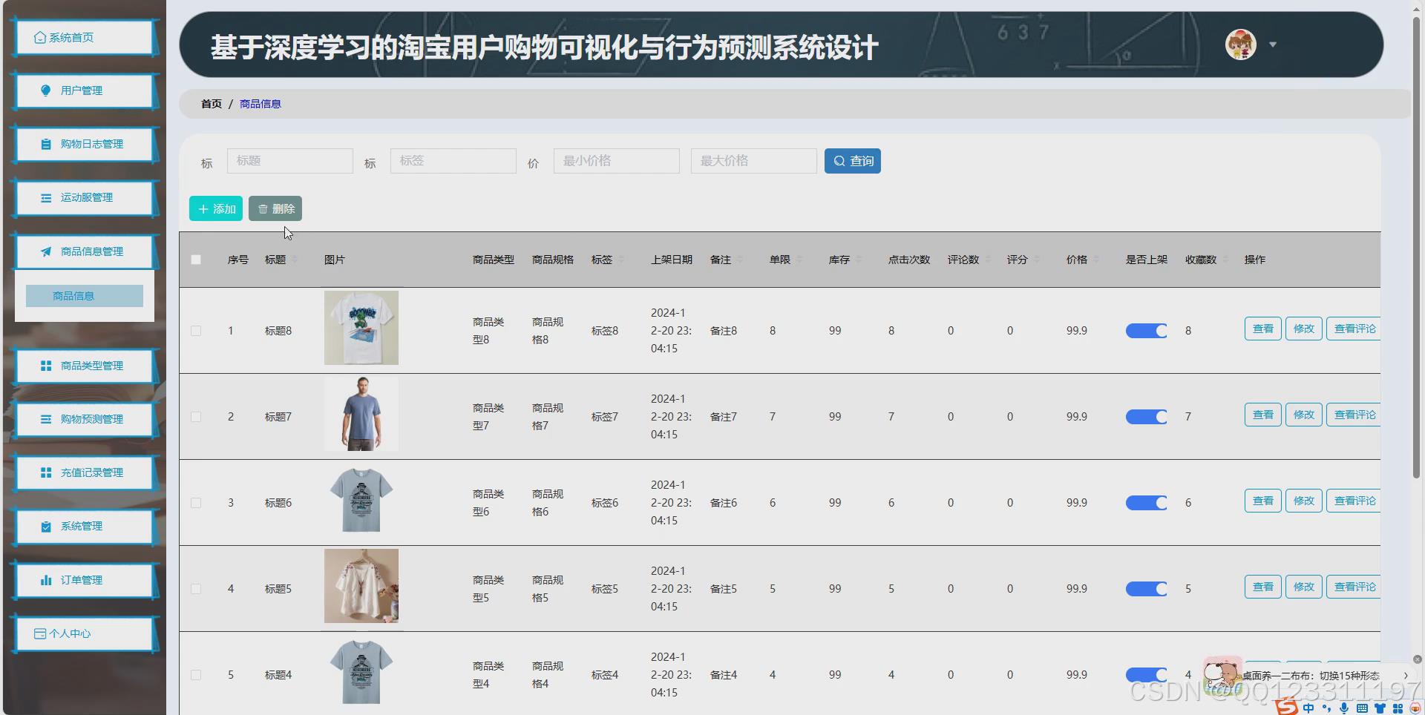The height and width of the screenshot is (715, 1425).
Task: Open the product image of 标题8
Action: [x=361, y=328]
